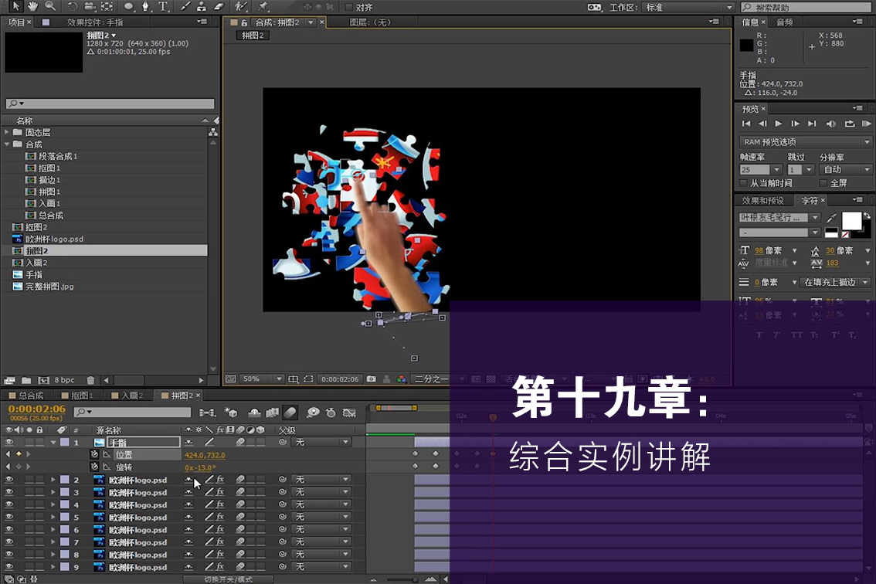Hide layer 2 欧洲杯logo.psd eye toggle

(9, 480)
